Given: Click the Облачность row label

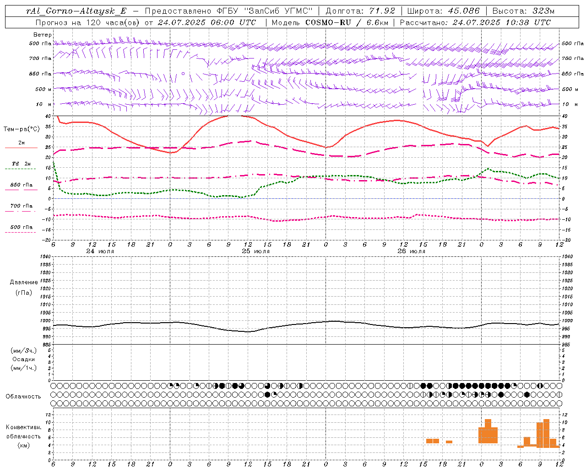Looking at the screenshot, I should point(23,397).
